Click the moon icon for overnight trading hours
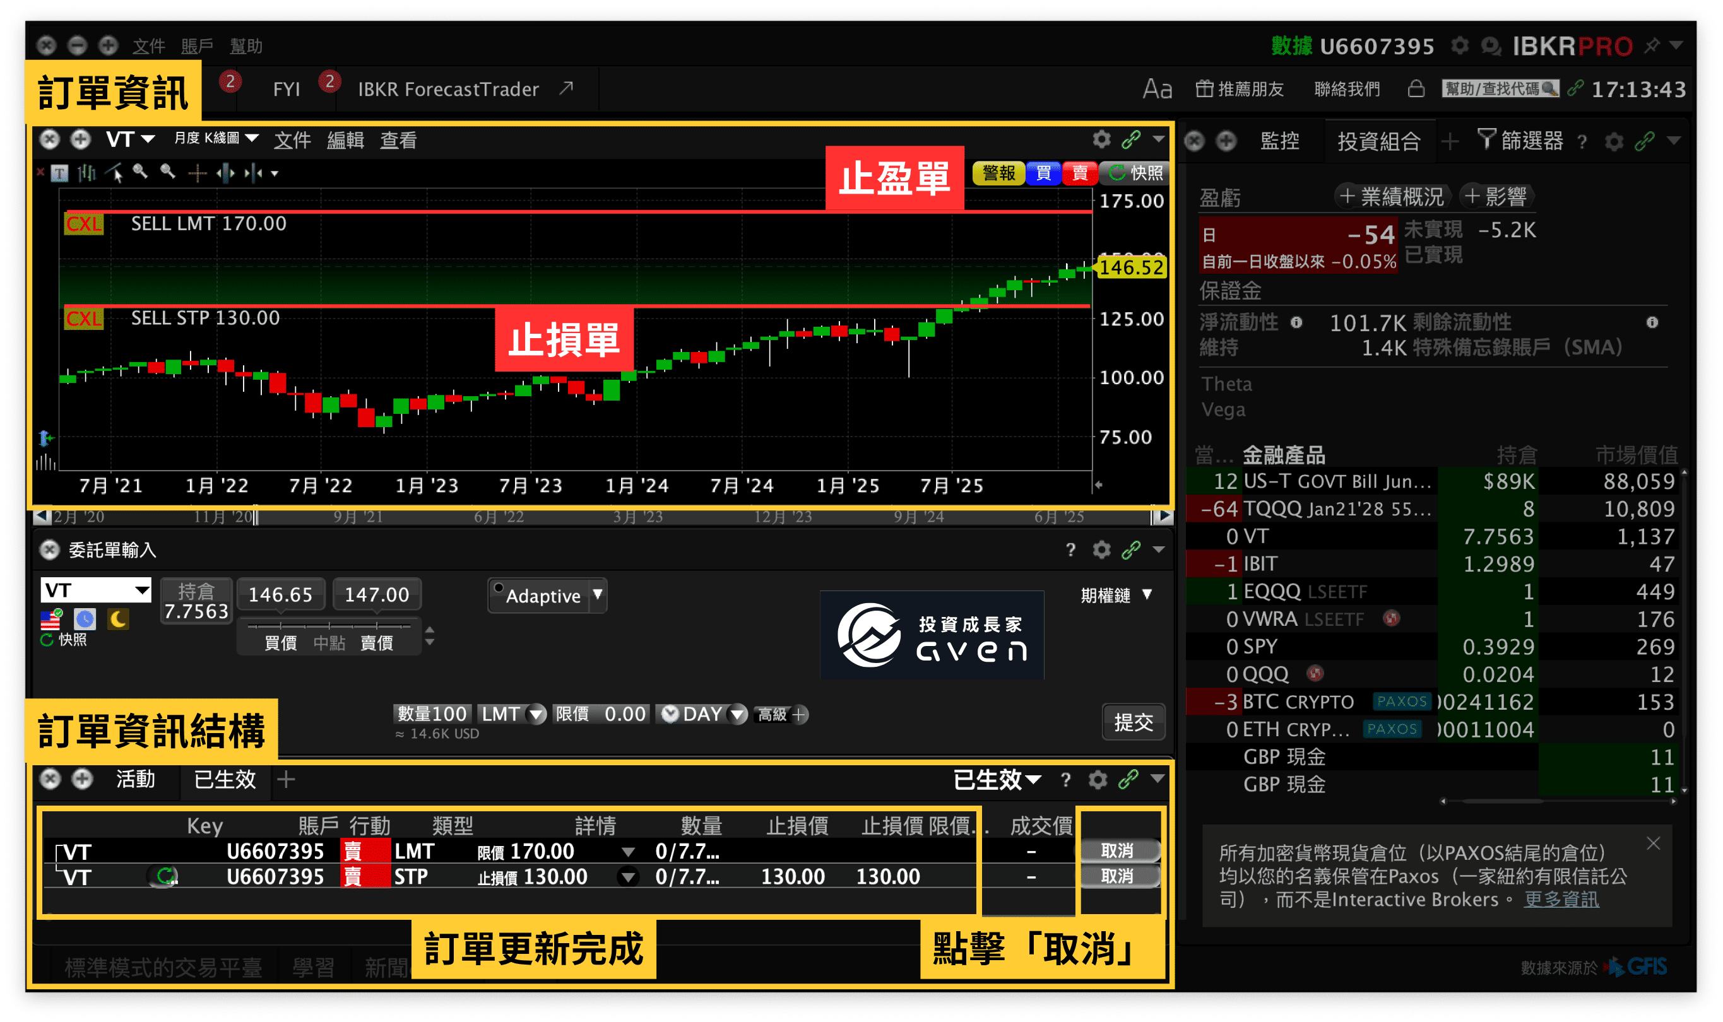 (x=117, y=620)
